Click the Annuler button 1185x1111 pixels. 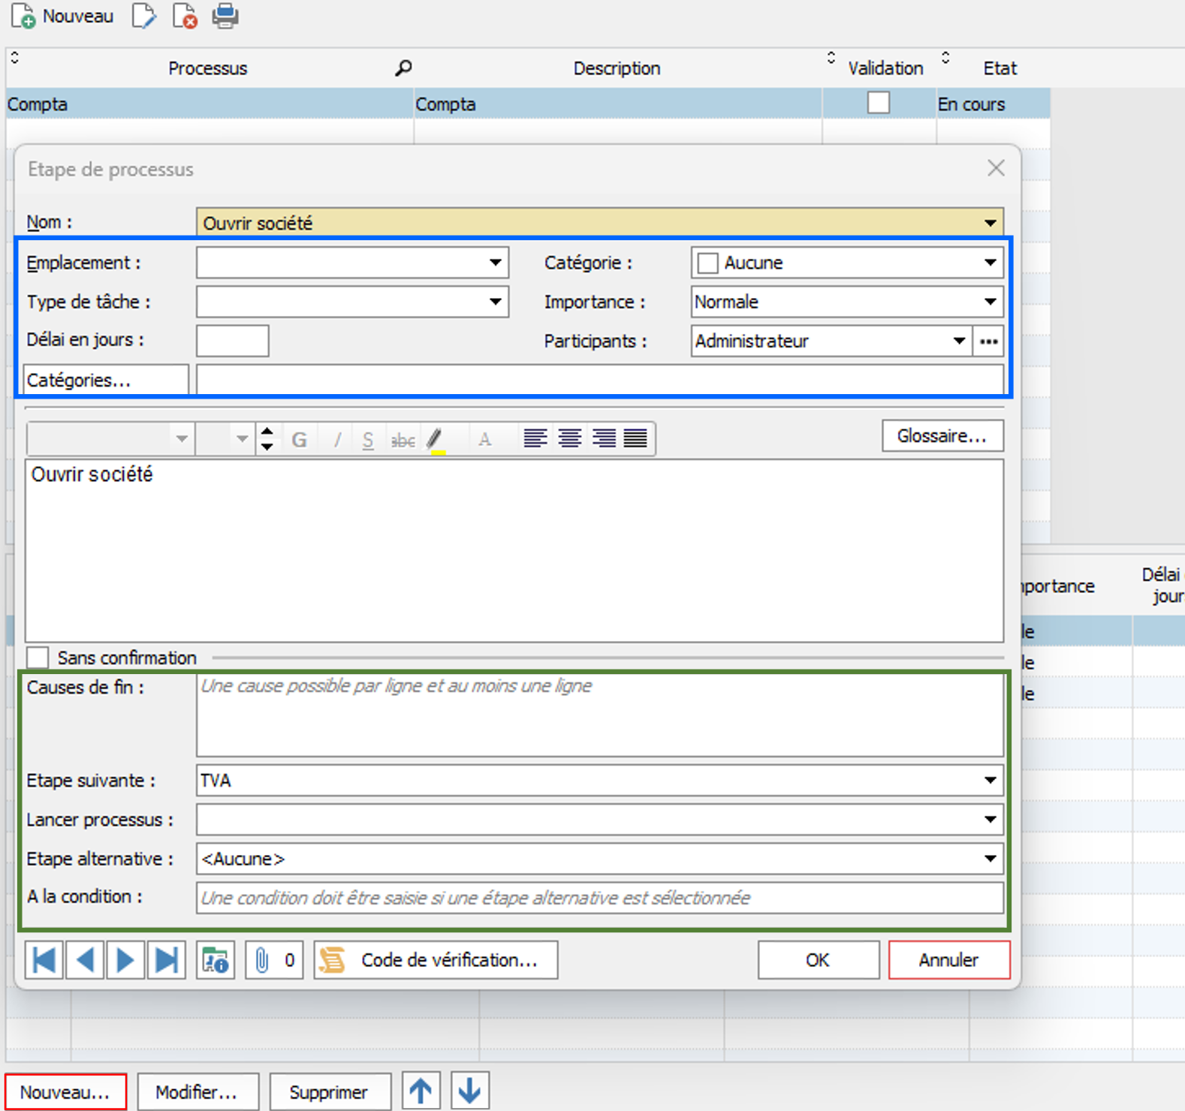click(949, 960)
